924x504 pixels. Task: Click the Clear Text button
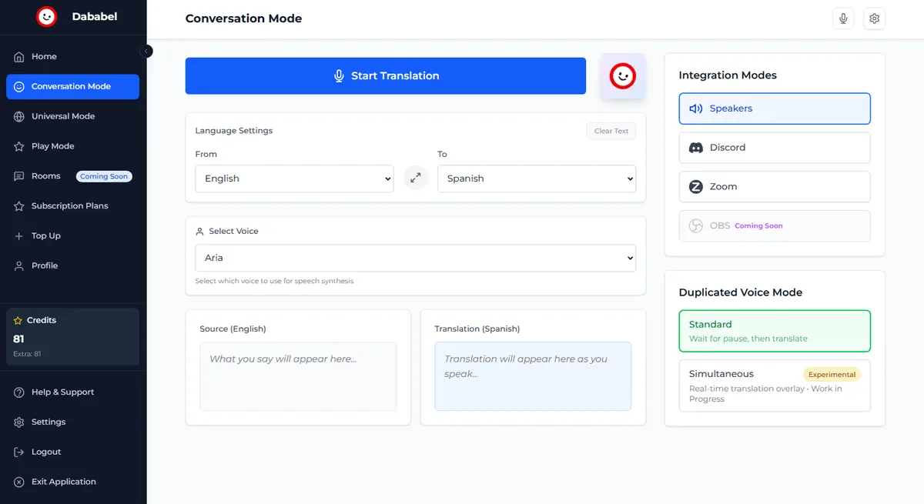click(x=611, y=131)
